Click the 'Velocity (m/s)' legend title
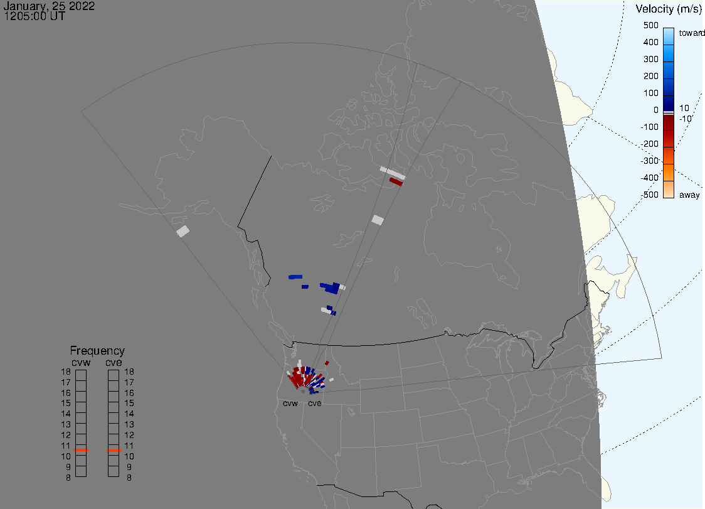This screenshot has width=705, height=509. [667, 9]
